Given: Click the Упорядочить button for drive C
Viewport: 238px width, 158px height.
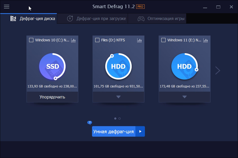Looking at the screenshot, I should click(52, 97).
